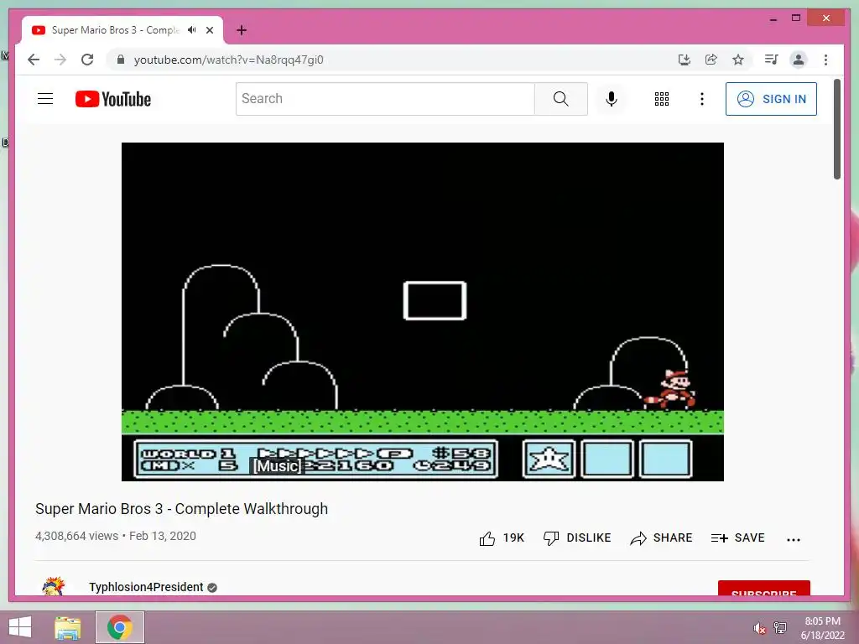Subscribe to the channel
Viewport: 859px width, 644px height.
click(x=763, y=588)
